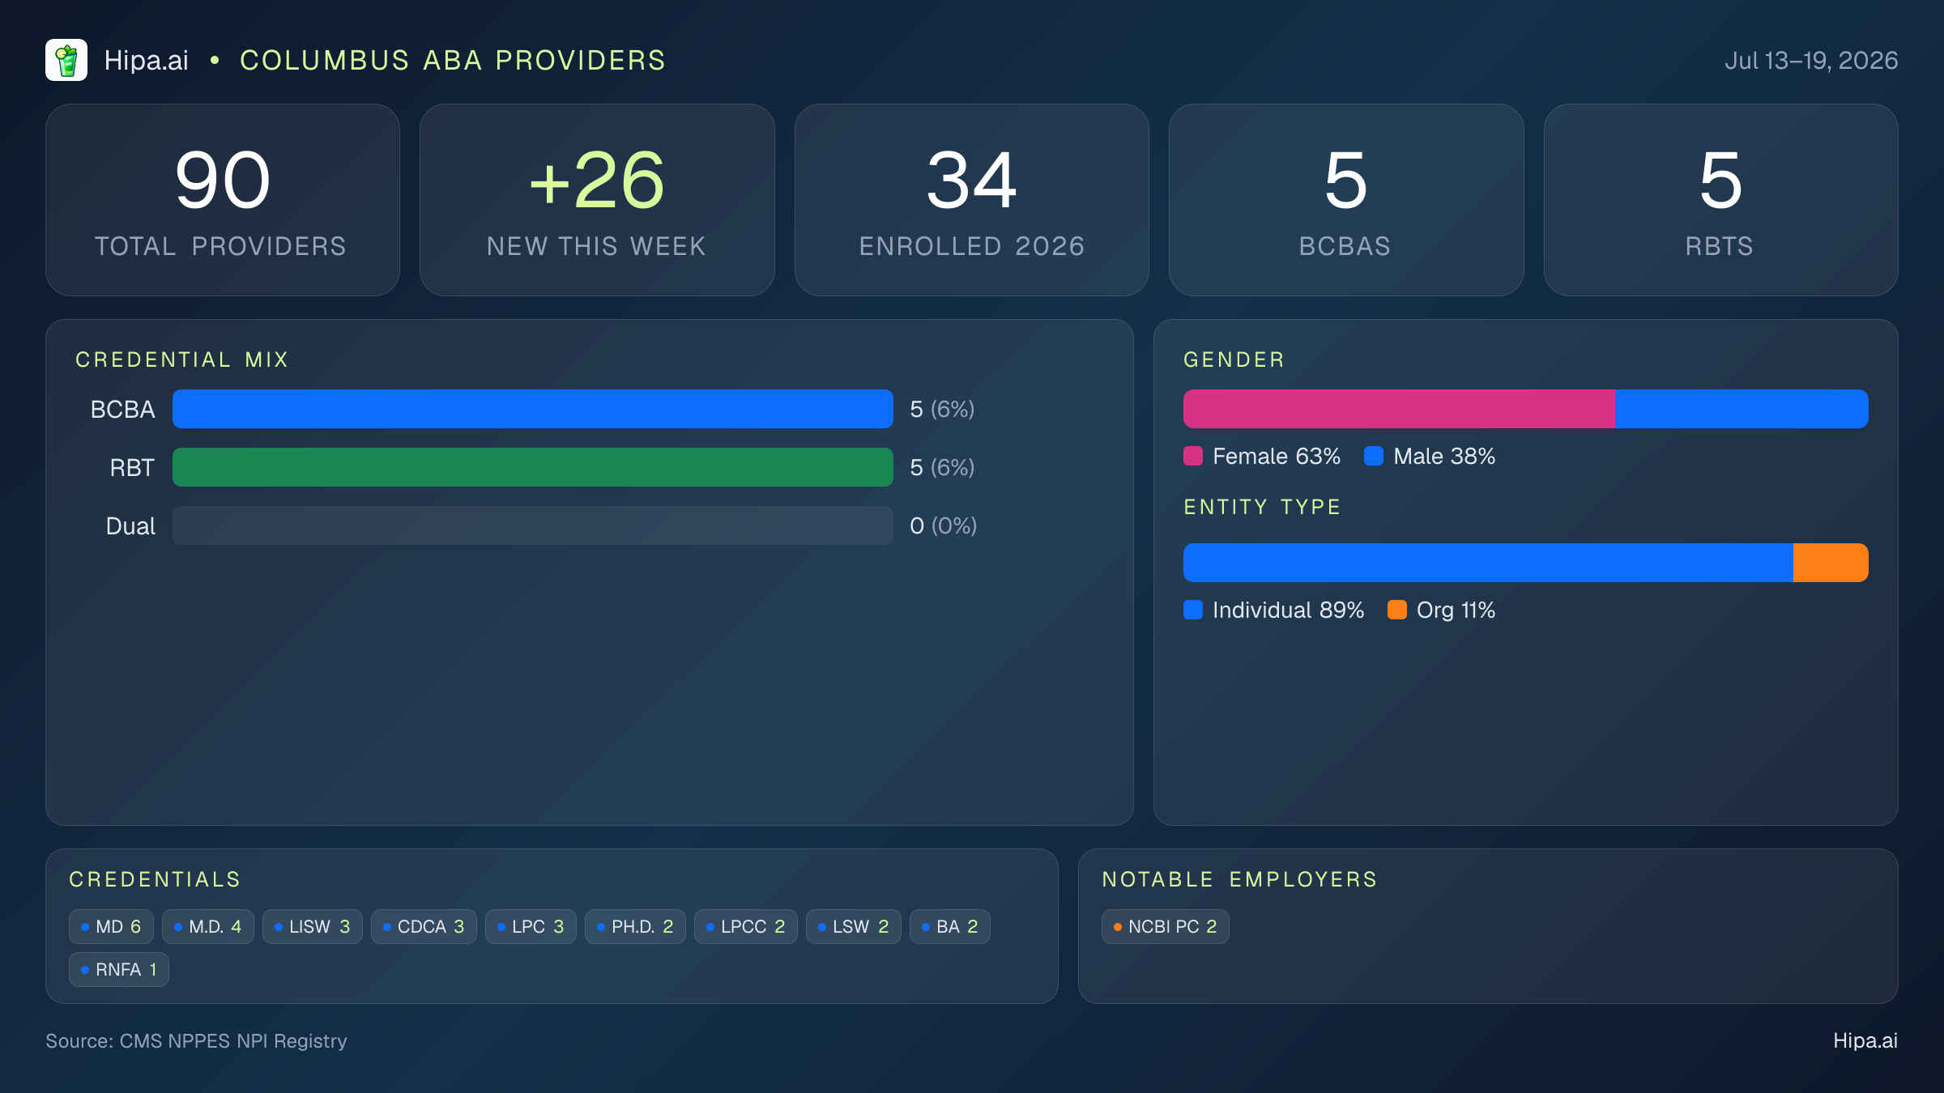Select the NCBI PC 2 employer chip
The image size is (1944, 1093).
[x=1166, y=926]
